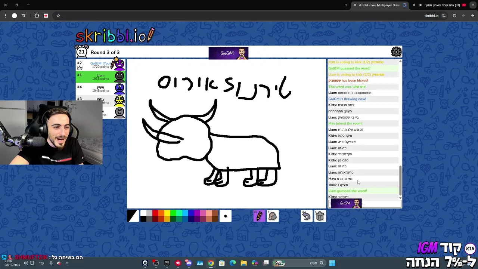Pick the dark brown color swatch

(x=215, y=219)
